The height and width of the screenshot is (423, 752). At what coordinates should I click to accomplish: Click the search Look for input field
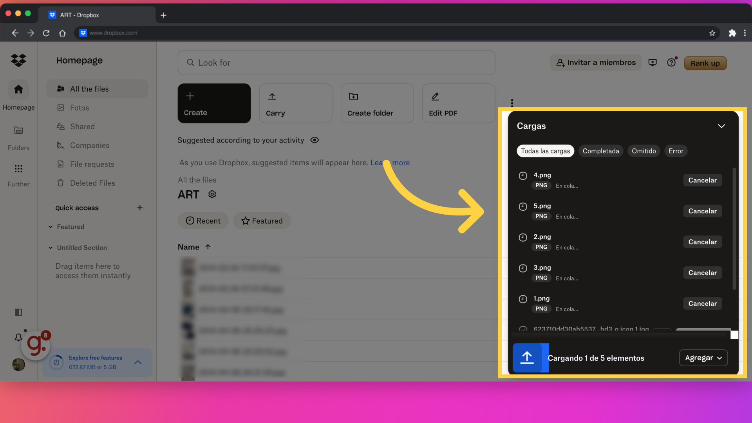(336, 63)
